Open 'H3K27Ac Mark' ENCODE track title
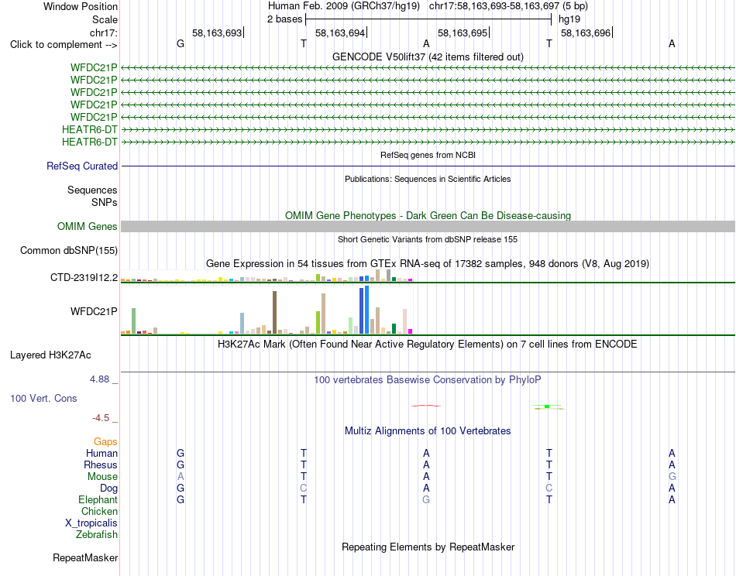The height and width of the screenshot is (576, 736). click(428, 345)
